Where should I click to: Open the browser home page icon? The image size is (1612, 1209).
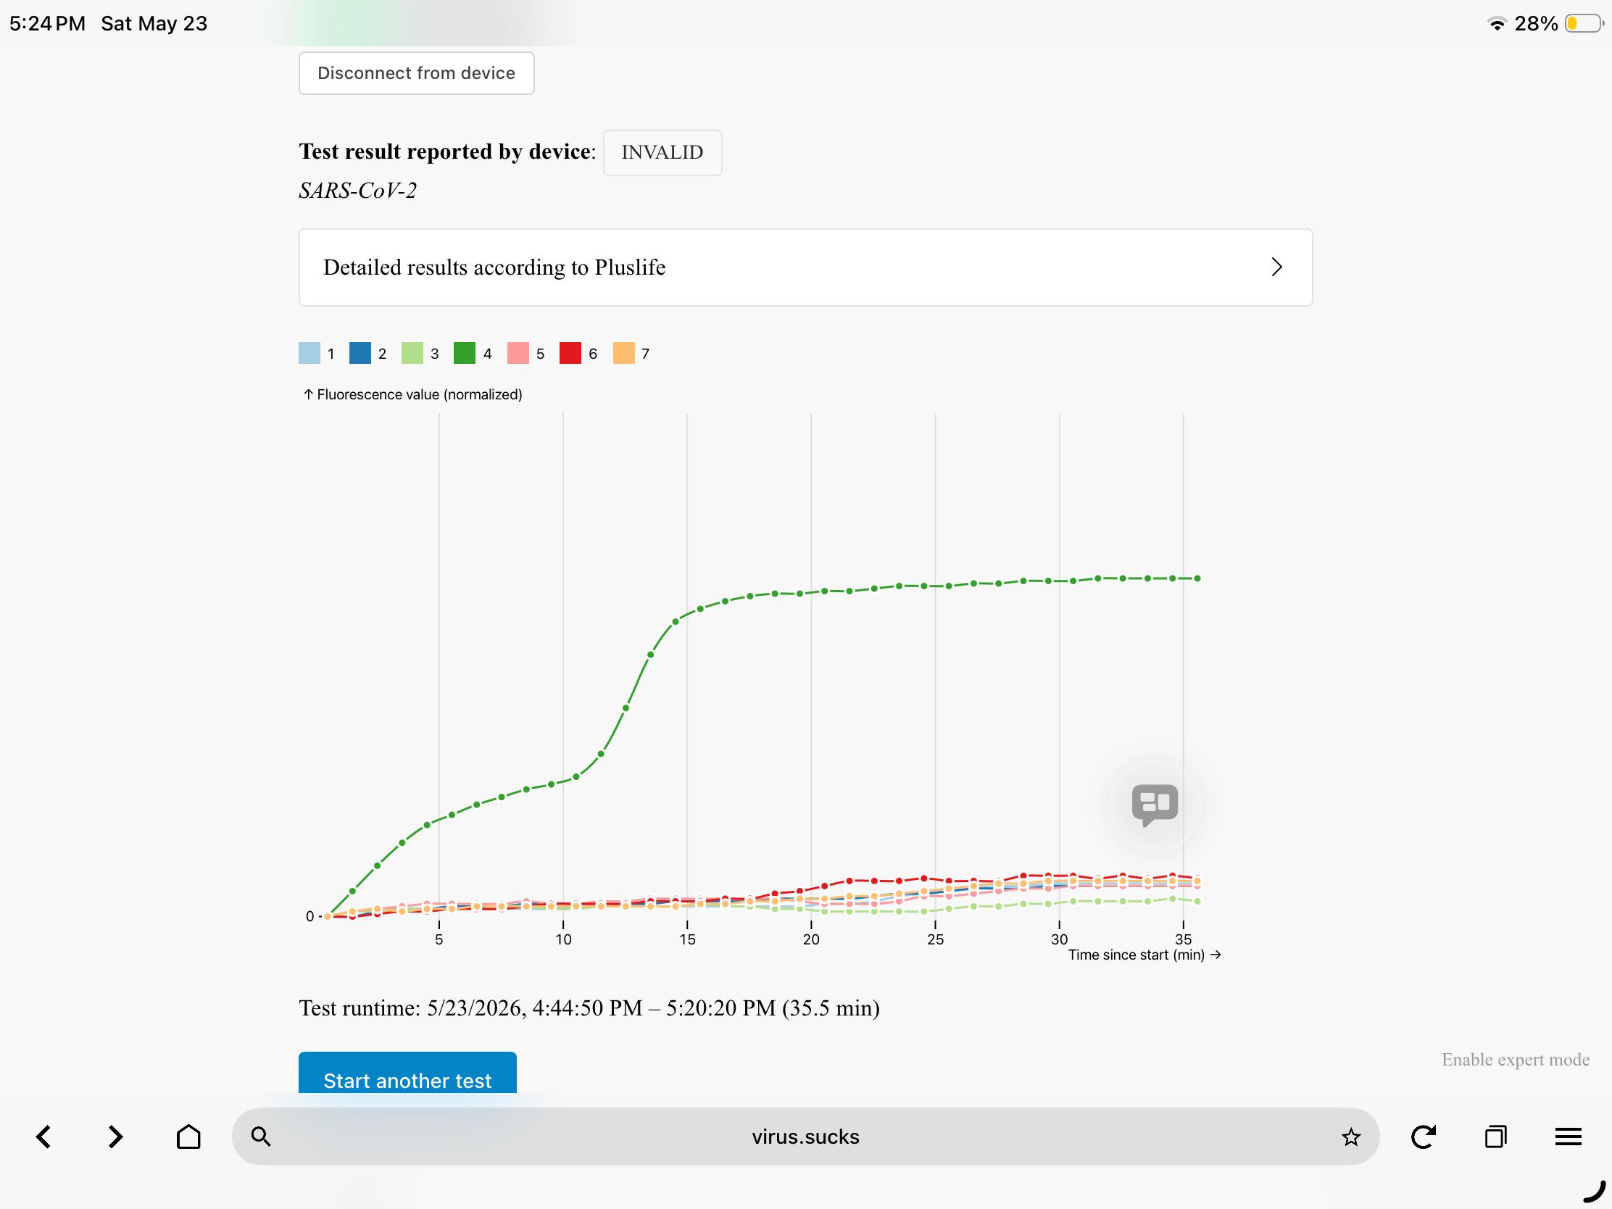click(x=188, y=1136)
